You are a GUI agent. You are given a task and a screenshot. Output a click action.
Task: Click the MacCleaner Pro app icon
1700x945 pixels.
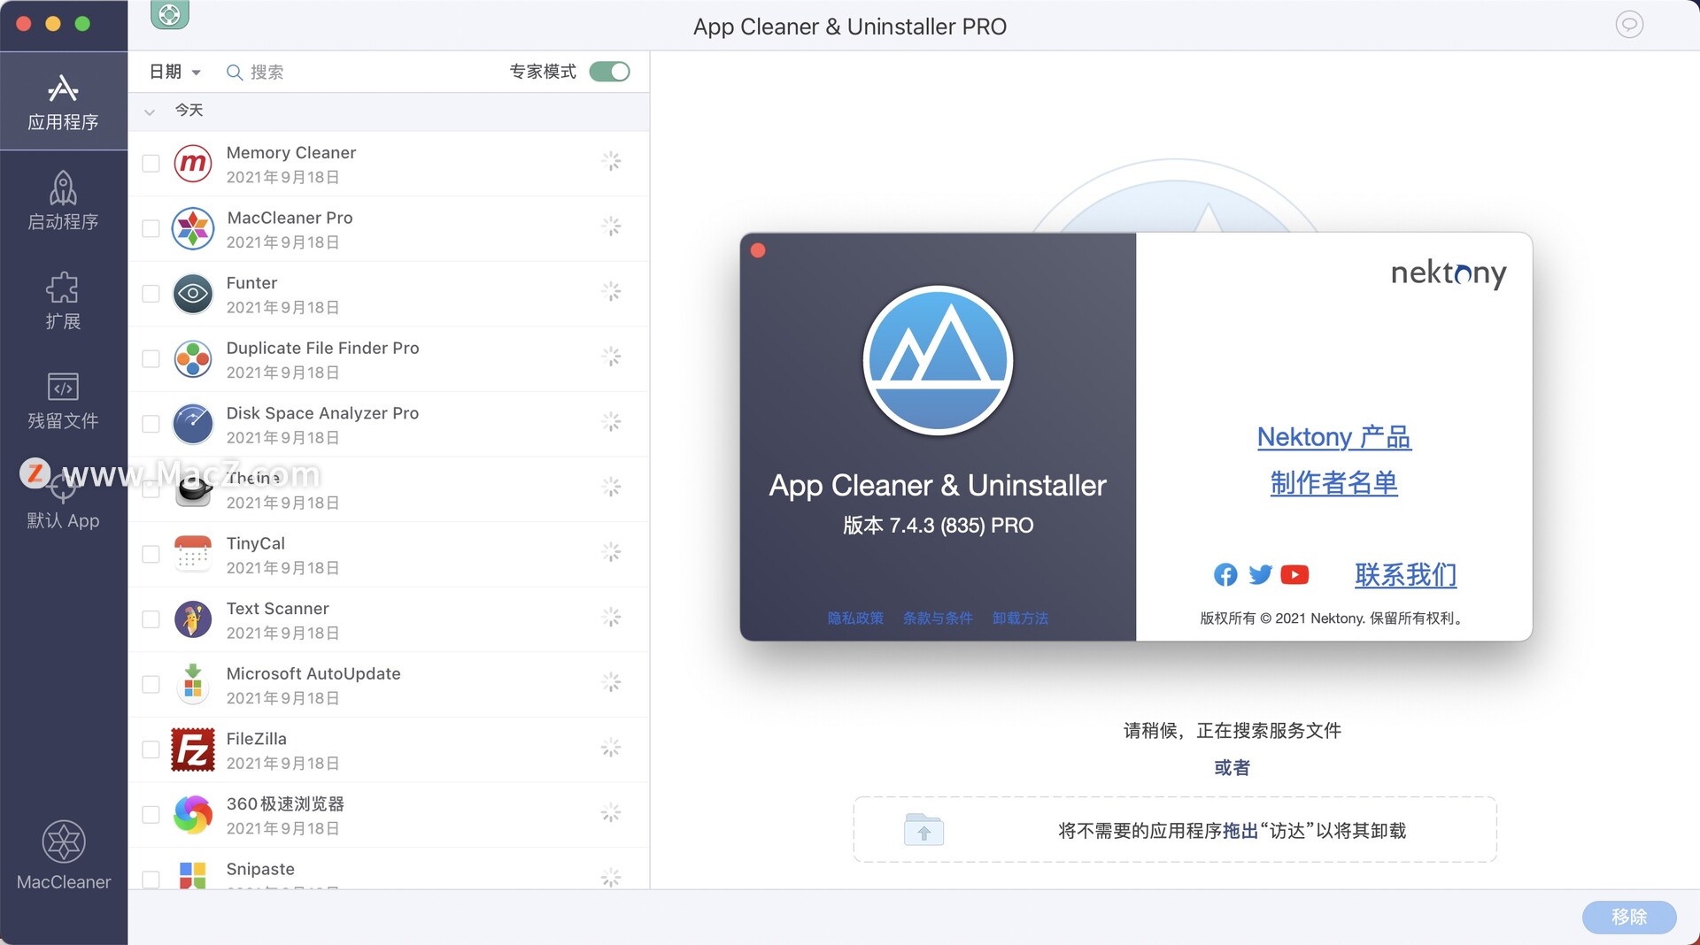point(193,228)
